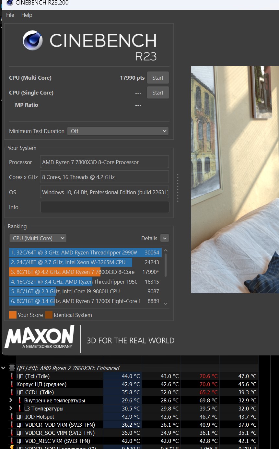279x449 pixels.
Task: Click the ranking list scrollbar thumb
Action: tap(166, 265)
